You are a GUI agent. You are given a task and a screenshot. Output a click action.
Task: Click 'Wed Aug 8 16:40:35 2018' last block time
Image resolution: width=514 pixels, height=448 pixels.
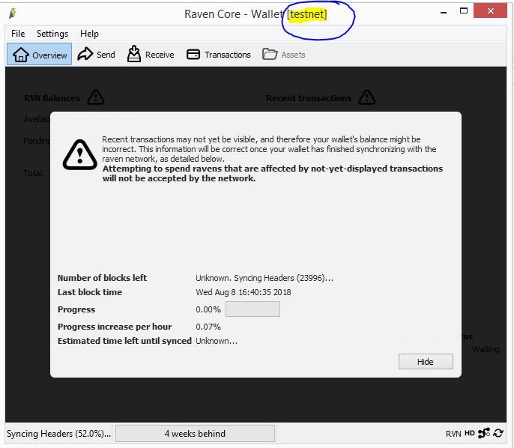pos(244,292)
